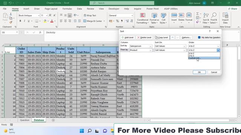This screenshot has width=241, height=135.
Task: Decrease font size with smaller A icon
Action: [55, 15]
